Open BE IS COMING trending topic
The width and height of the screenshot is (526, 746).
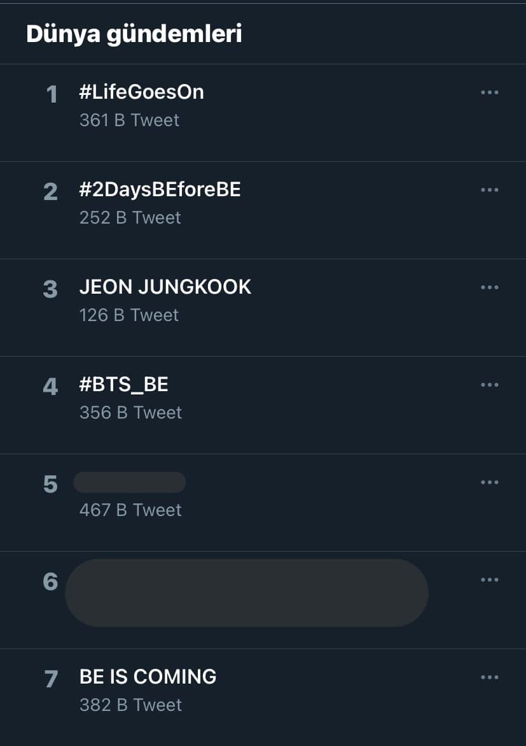(148, 677)
